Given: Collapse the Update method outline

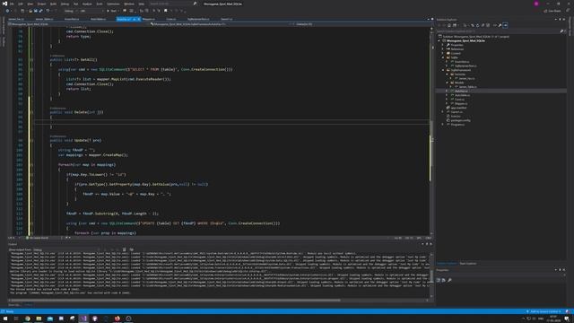Looking at the screenshot, I should pos(31,140).
